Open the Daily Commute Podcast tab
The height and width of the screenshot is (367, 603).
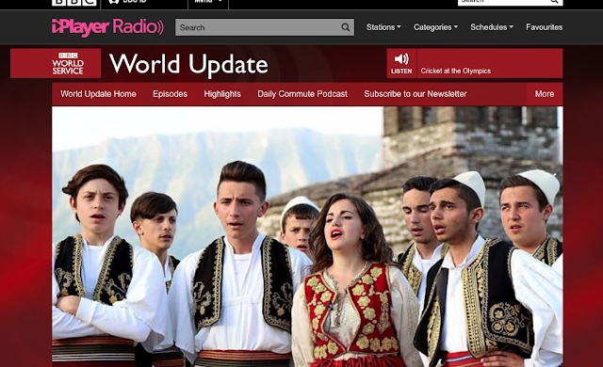(302, 94)
